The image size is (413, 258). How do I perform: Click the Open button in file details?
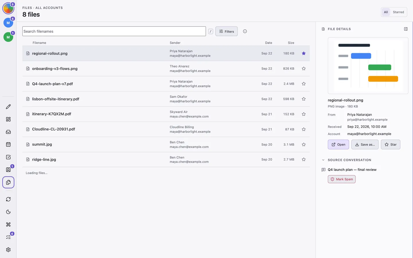click(x=338, y=144)
